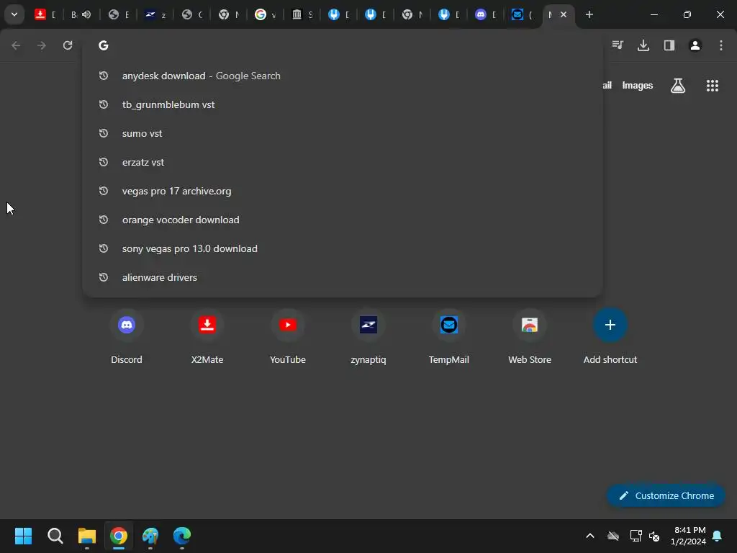Select the alienware drivers suggestion
Viewport: 737px width, 553px height.
point(342,277)
